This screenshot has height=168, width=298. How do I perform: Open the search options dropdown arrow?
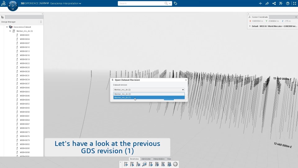point(170,3)
